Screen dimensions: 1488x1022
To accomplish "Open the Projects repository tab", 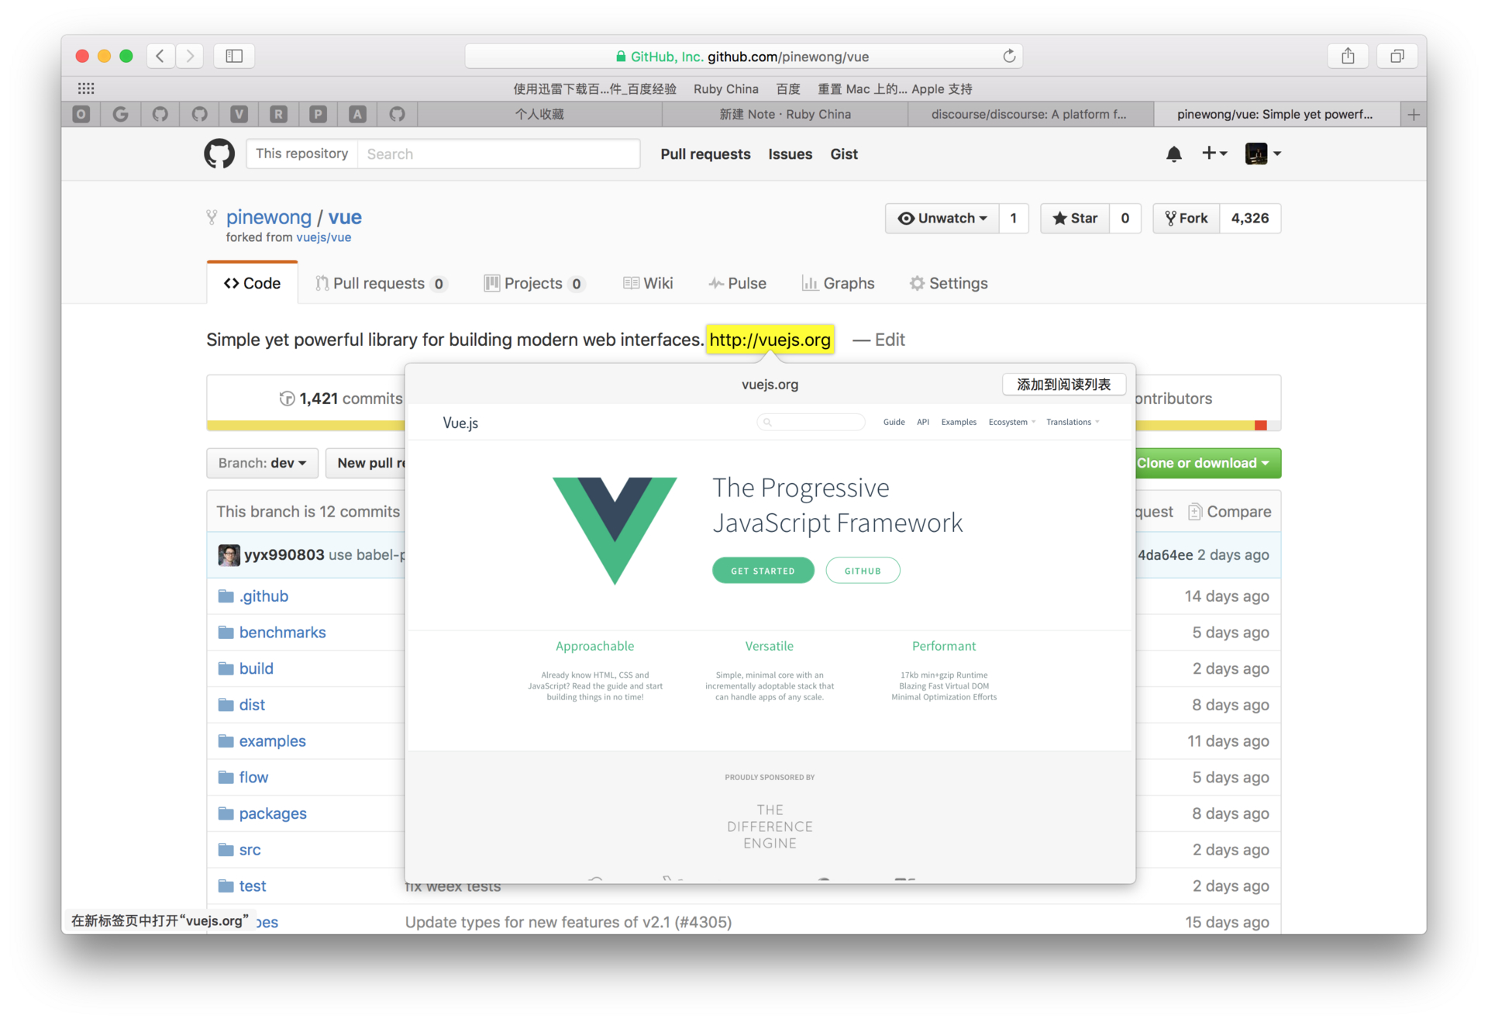I will click(x=534, y=283).
